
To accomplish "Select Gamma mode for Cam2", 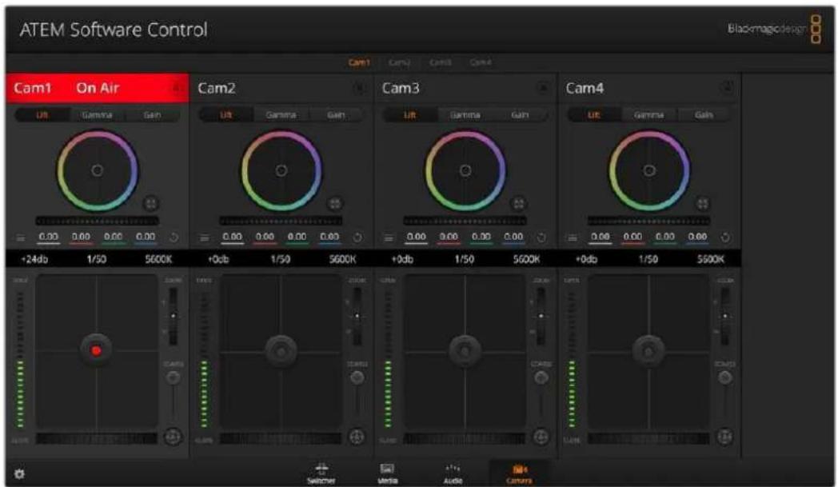I will (281, 115).
